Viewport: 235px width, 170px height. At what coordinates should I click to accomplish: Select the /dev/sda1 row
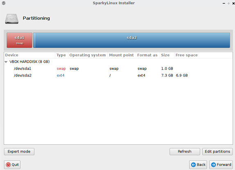pos(118,69)
